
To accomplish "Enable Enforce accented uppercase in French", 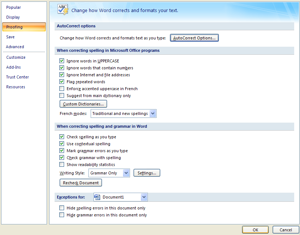I will click(62, 88).
